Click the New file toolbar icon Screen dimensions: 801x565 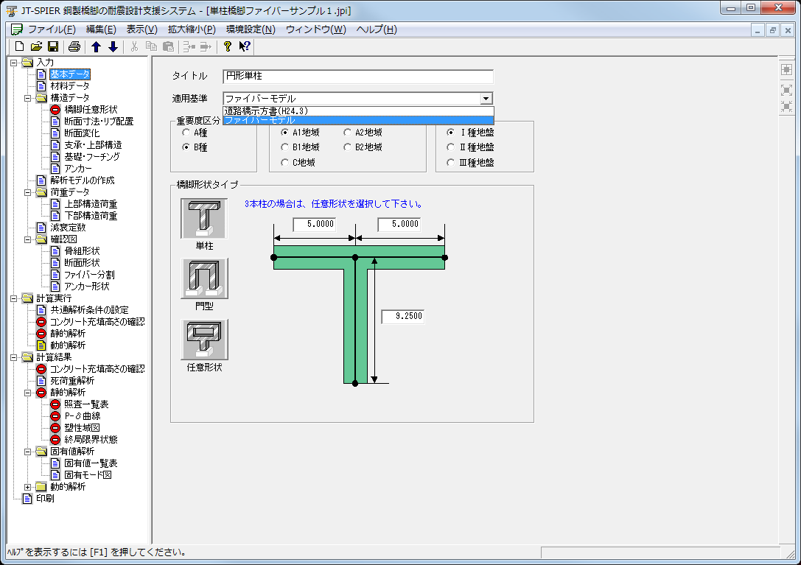point(20,47)
